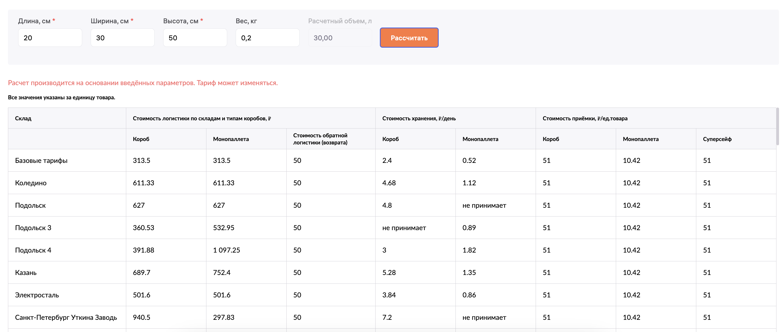The width and height of the screenshot is (783, 332).
Task: Select the Коледино warehouse name
Action: (x=31, y=183)
